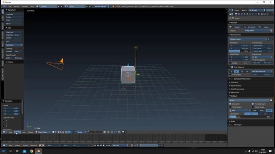Enable the Full Sample checkbox
Image resolution: width=275 pixels, height=154 pixels.
click(x=230, y=75)
